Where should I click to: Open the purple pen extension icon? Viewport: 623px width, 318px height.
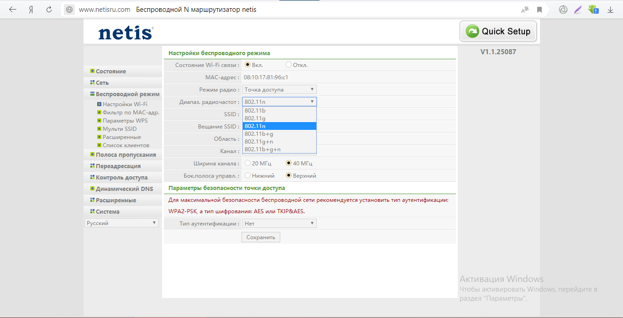coord(578,10)
